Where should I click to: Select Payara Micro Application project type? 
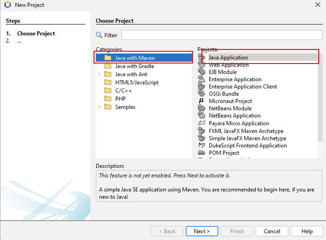pyautogui.click(x=239, y=123)
